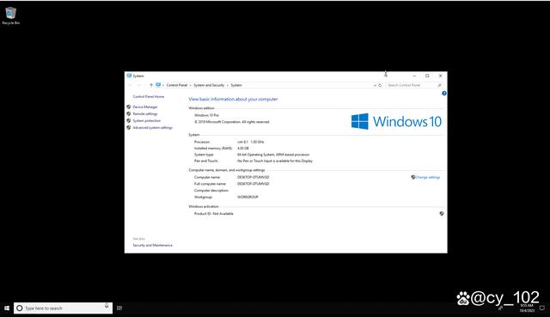
Task: Select the System and Security breadcrumb
Action: click(209, 85)
